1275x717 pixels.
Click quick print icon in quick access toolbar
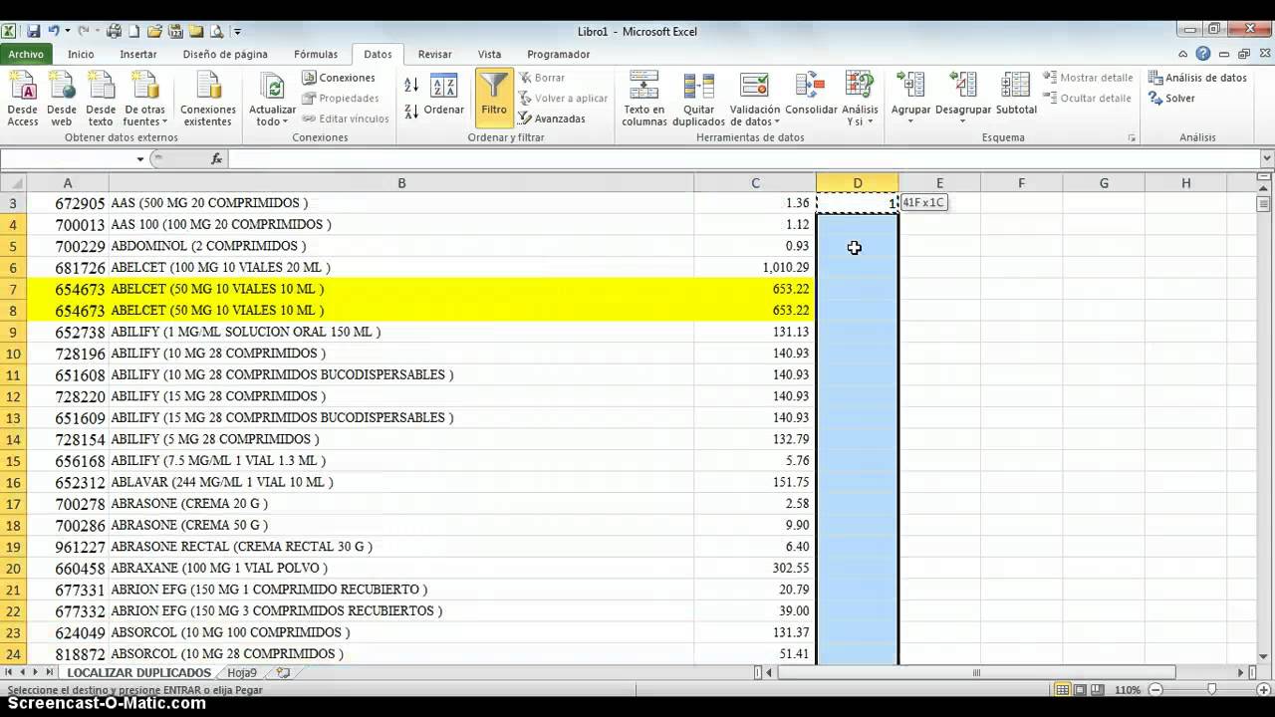[114, 32]
